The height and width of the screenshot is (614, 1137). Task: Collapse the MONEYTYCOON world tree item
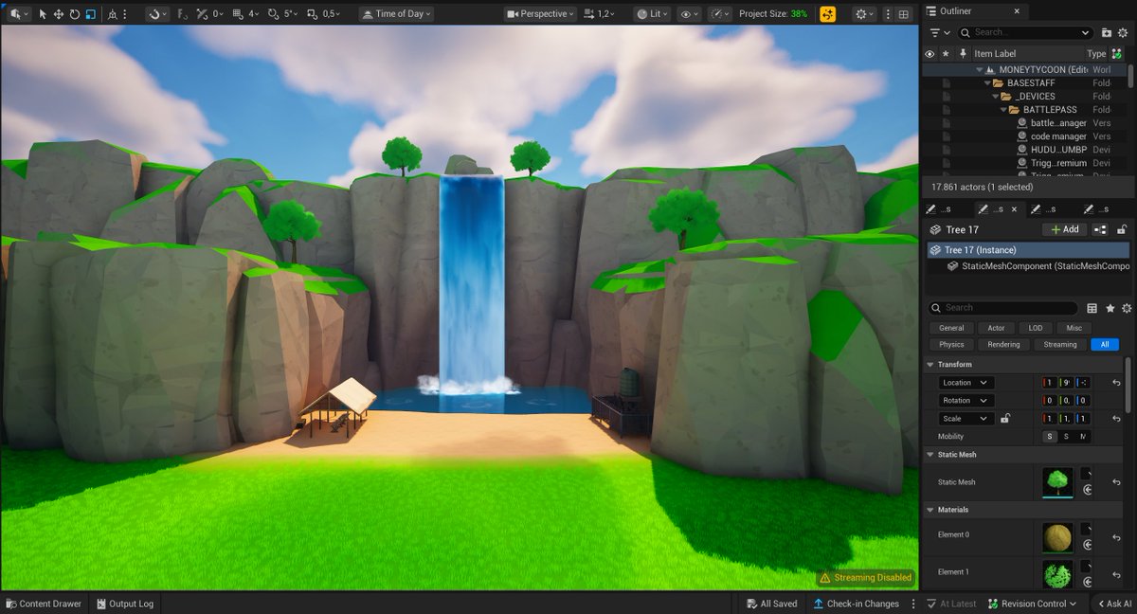[x=980, y=70]
